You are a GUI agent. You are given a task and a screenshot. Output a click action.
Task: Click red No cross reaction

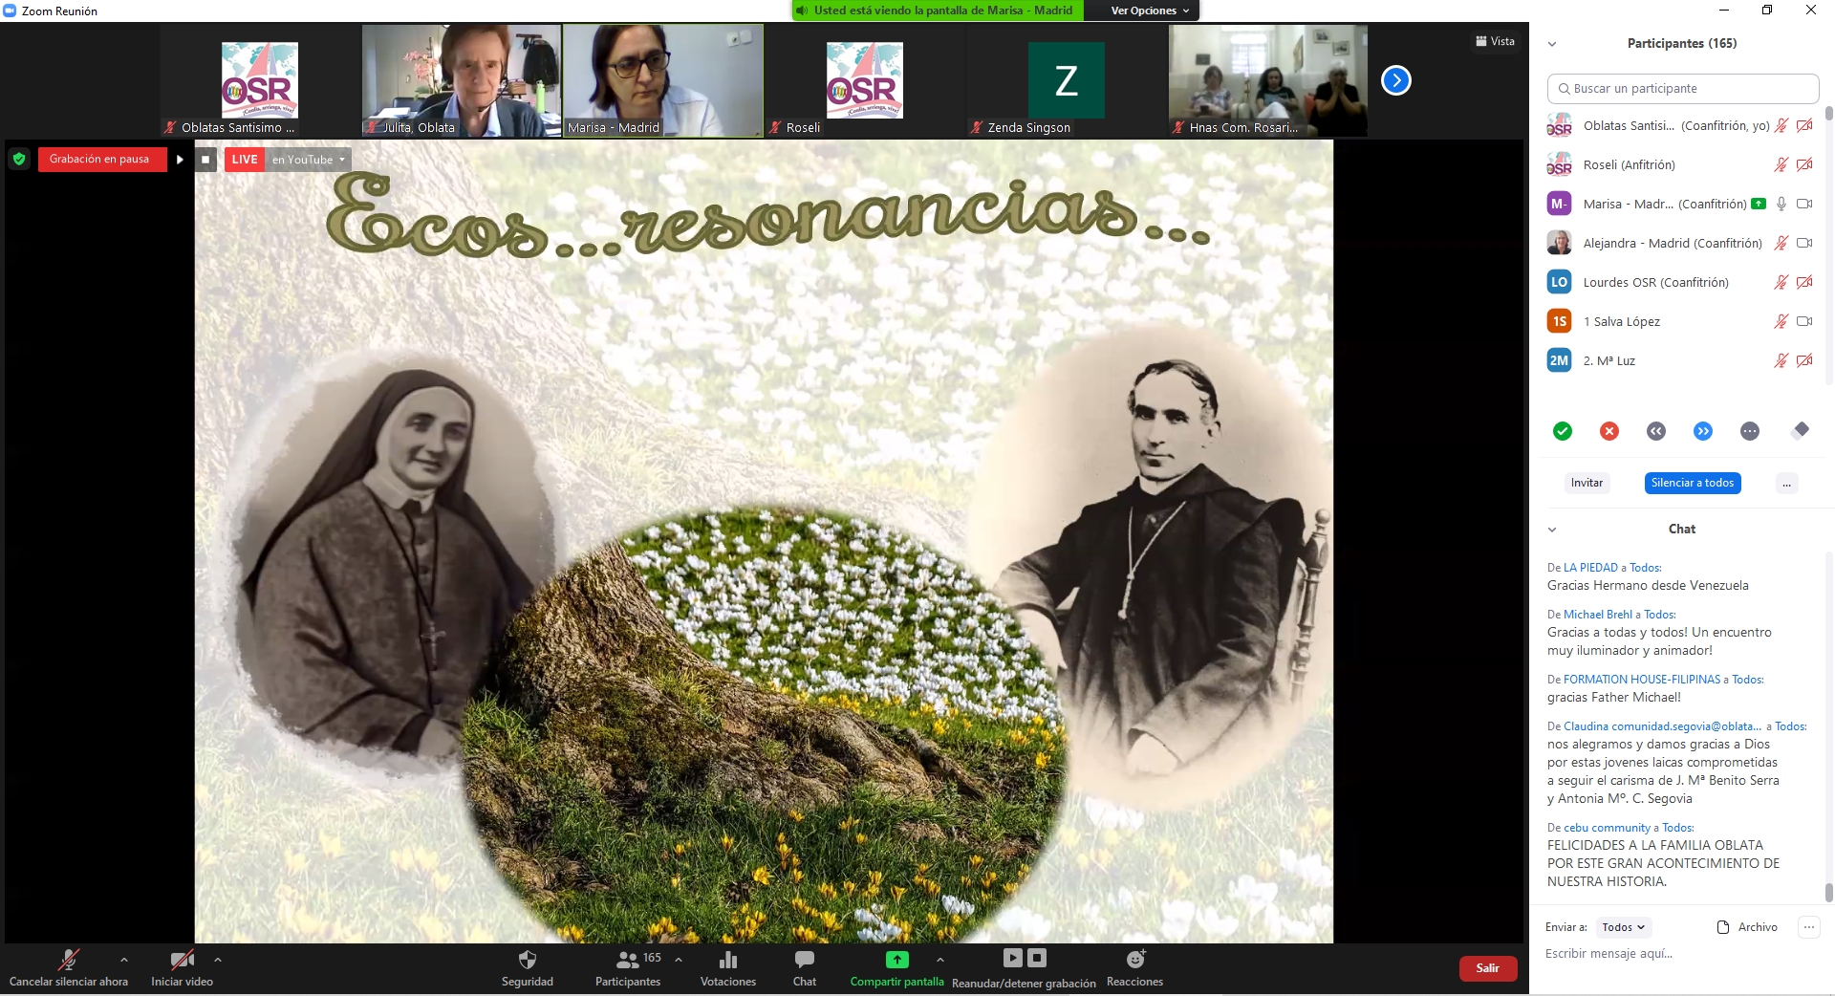1609,431
